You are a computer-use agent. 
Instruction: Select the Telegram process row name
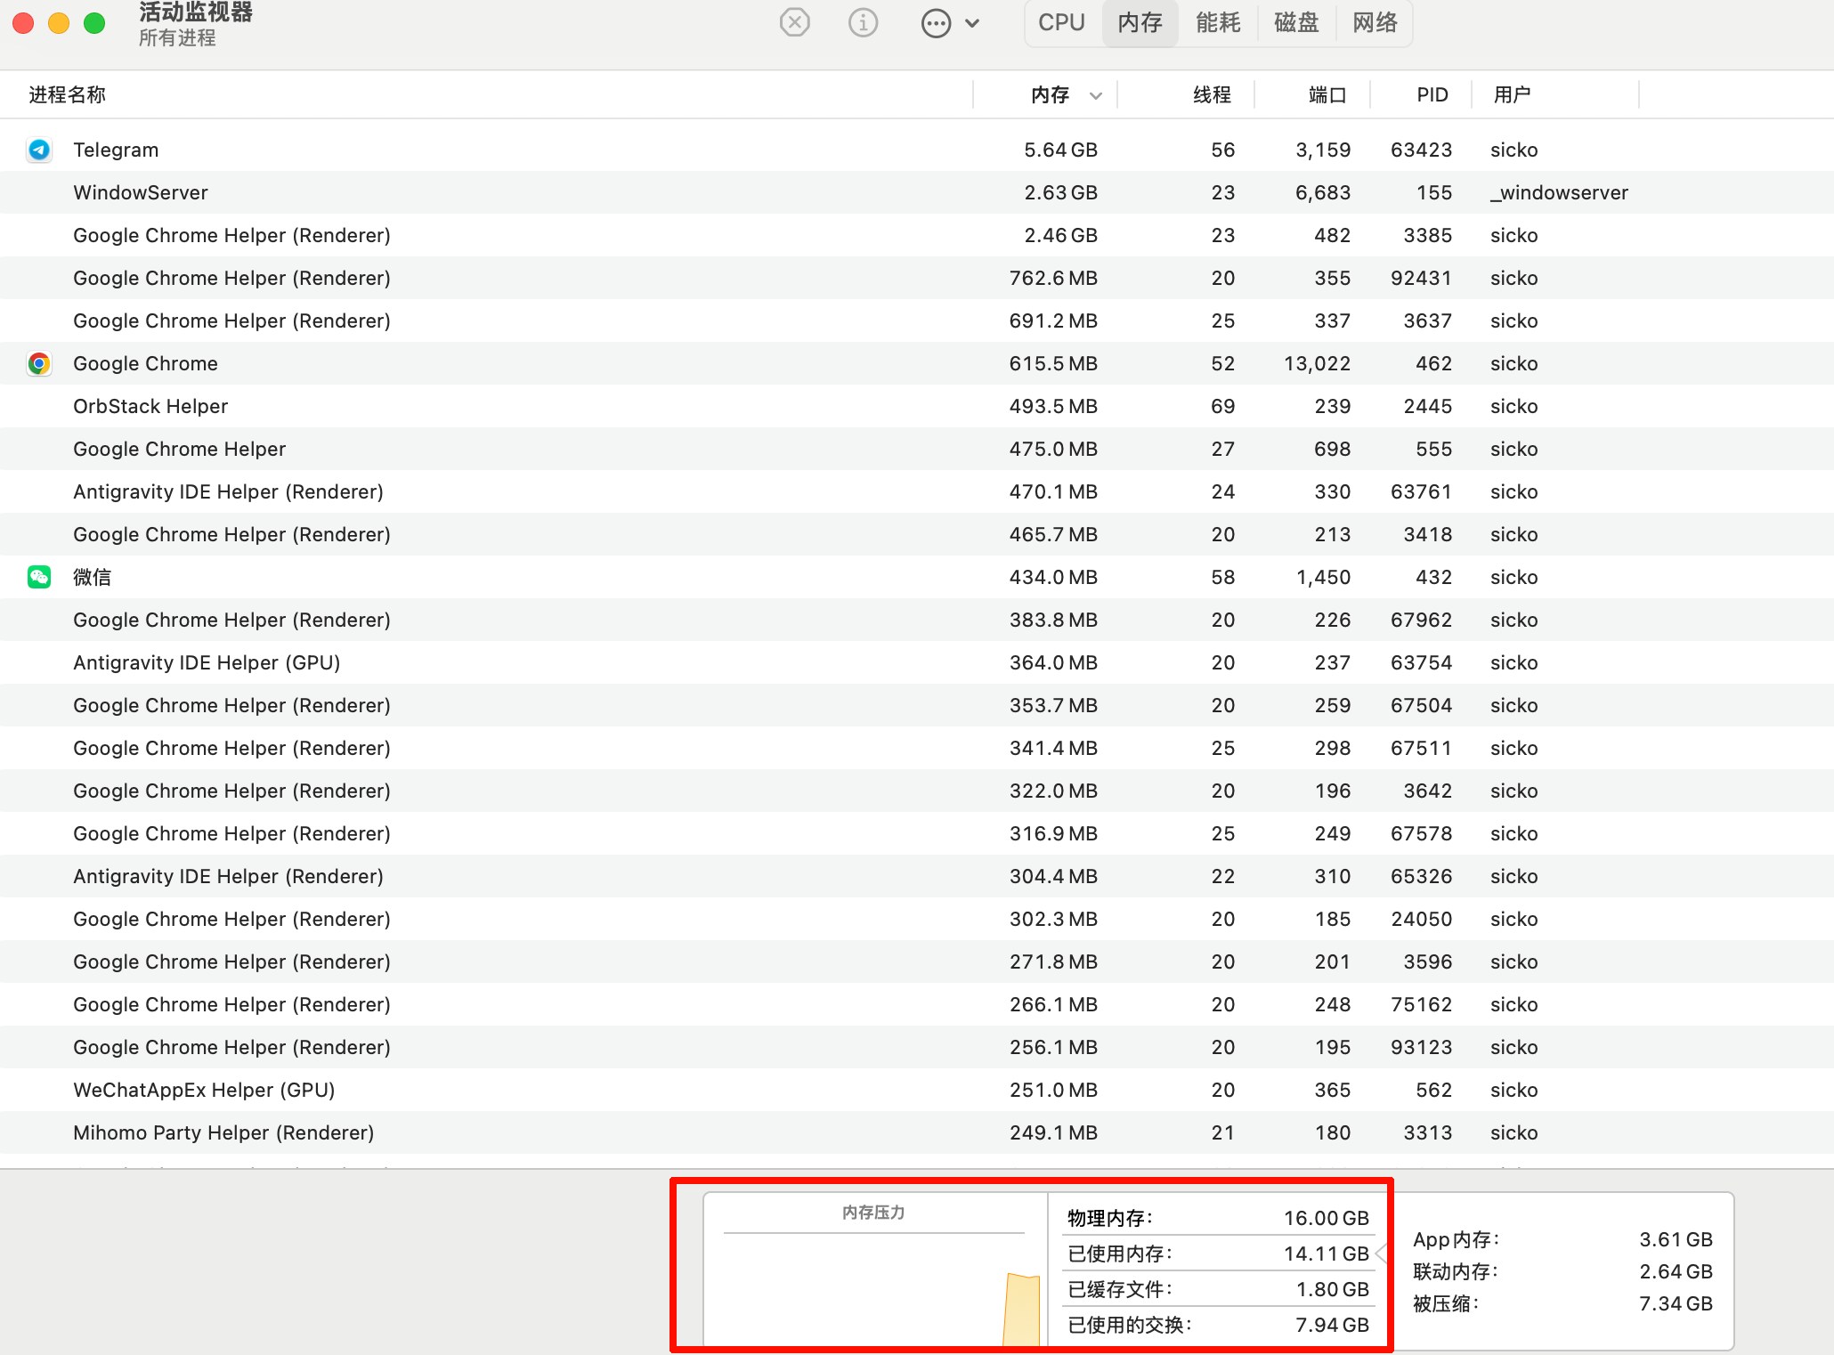(116, 150)
